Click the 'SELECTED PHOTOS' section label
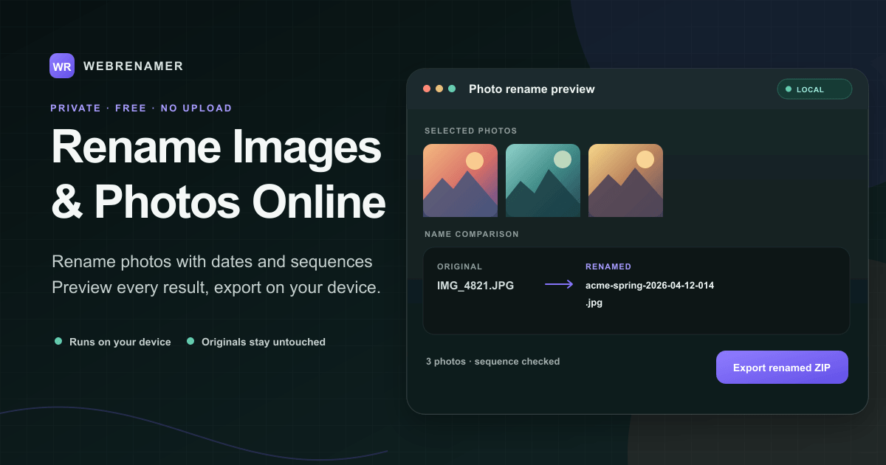This screenshot has height=465, width=886. [471, 131]
